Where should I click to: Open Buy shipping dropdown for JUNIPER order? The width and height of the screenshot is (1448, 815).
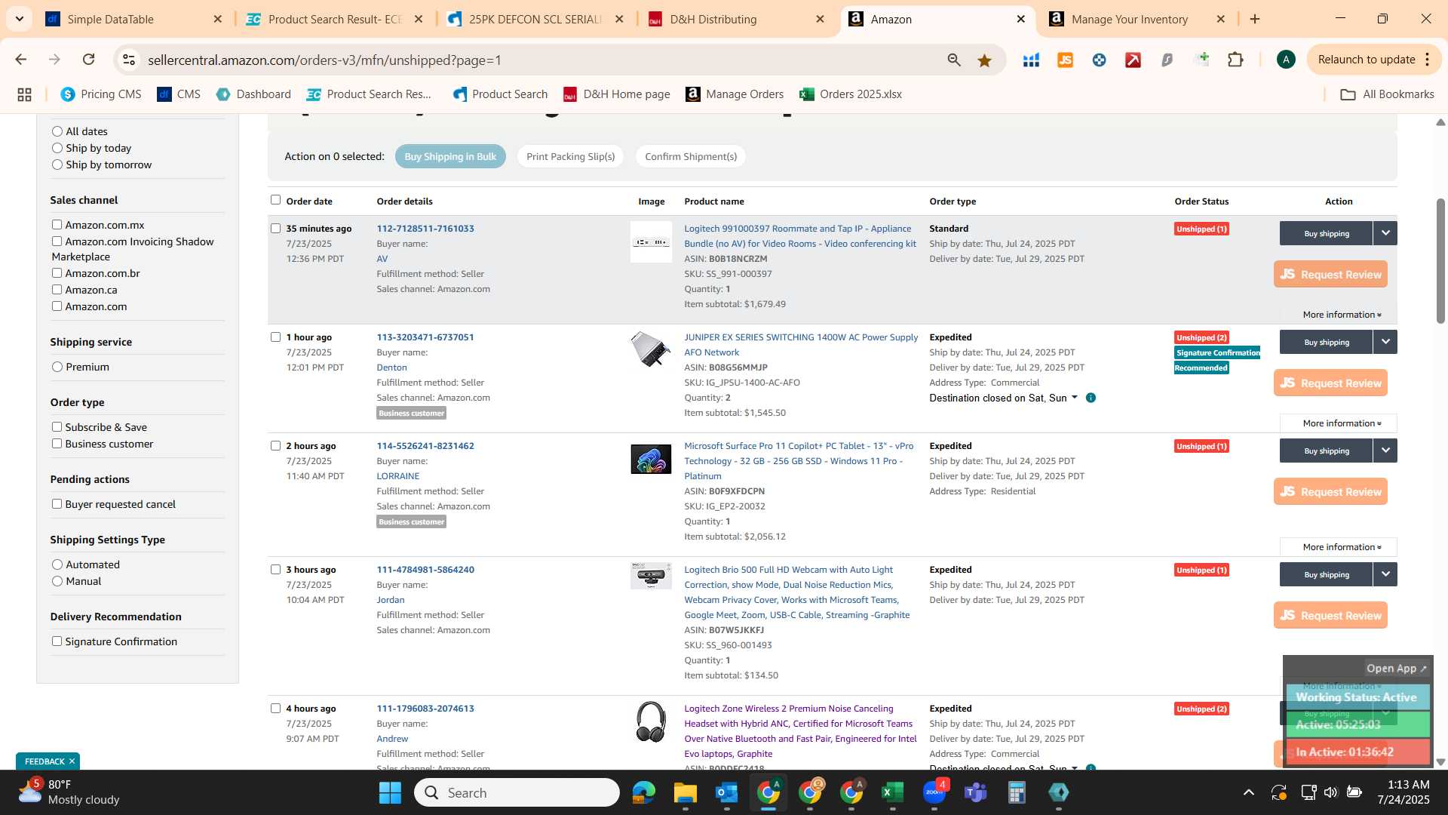click(x=1385, y=342)
